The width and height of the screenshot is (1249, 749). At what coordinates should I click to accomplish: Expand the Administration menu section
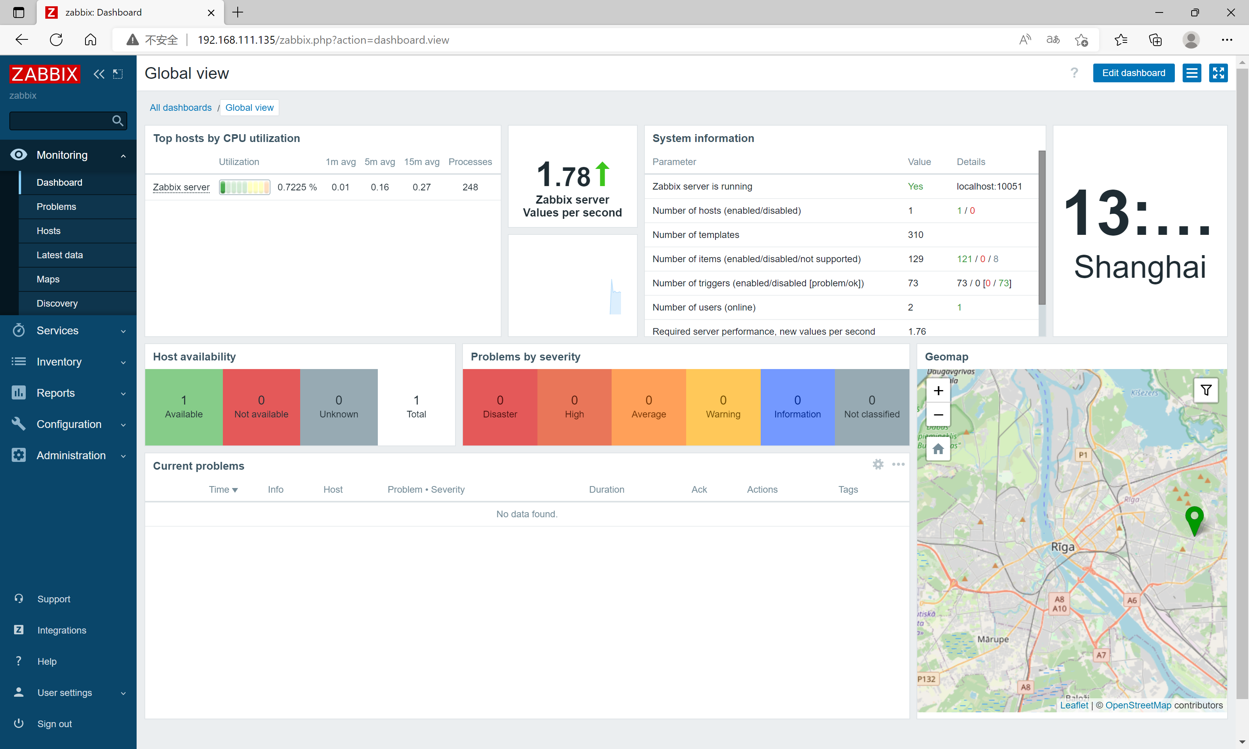(123, 456)
